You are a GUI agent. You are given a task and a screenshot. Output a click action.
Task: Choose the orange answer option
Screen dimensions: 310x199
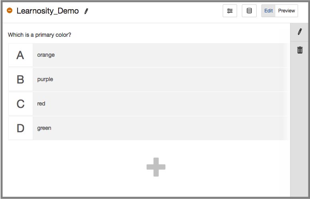[x=46, y=55]
